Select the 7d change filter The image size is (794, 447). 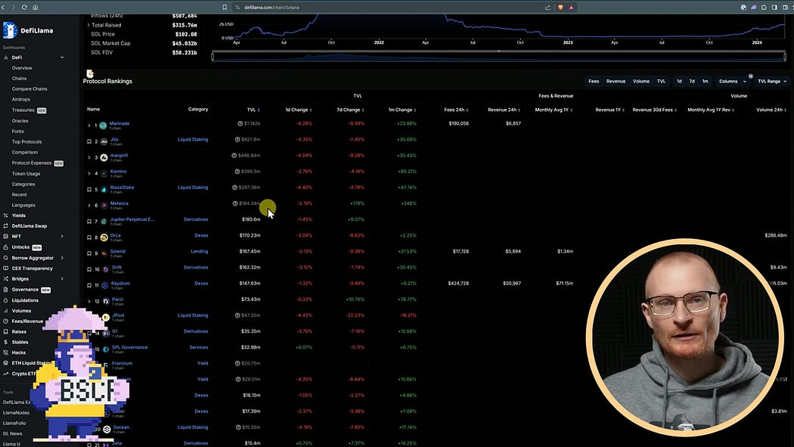click(692, 81)
